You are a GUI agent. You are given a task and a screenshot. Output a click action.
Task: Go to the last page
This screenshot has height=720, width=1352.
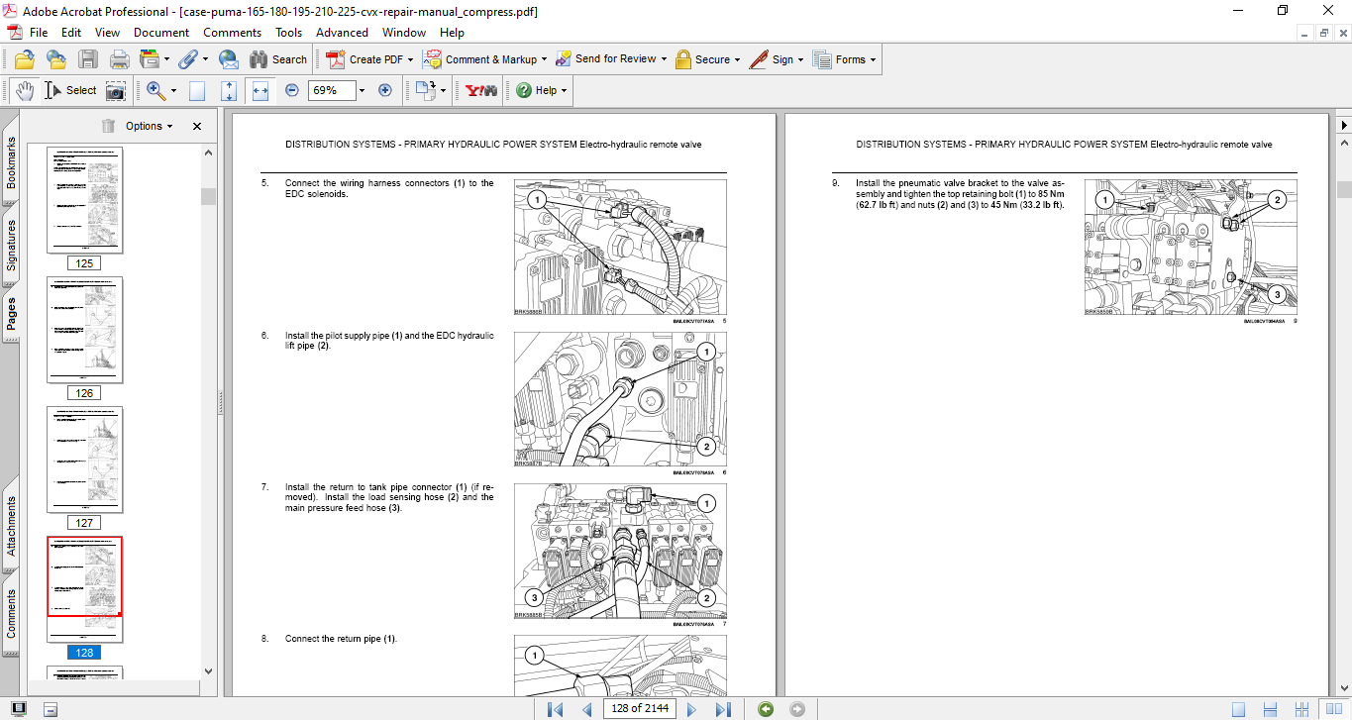pos(723,708)
